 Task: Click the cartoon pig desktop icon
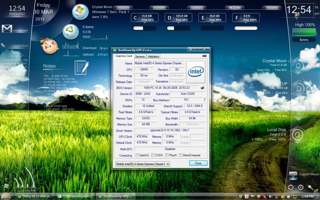(x=49, y=46)
